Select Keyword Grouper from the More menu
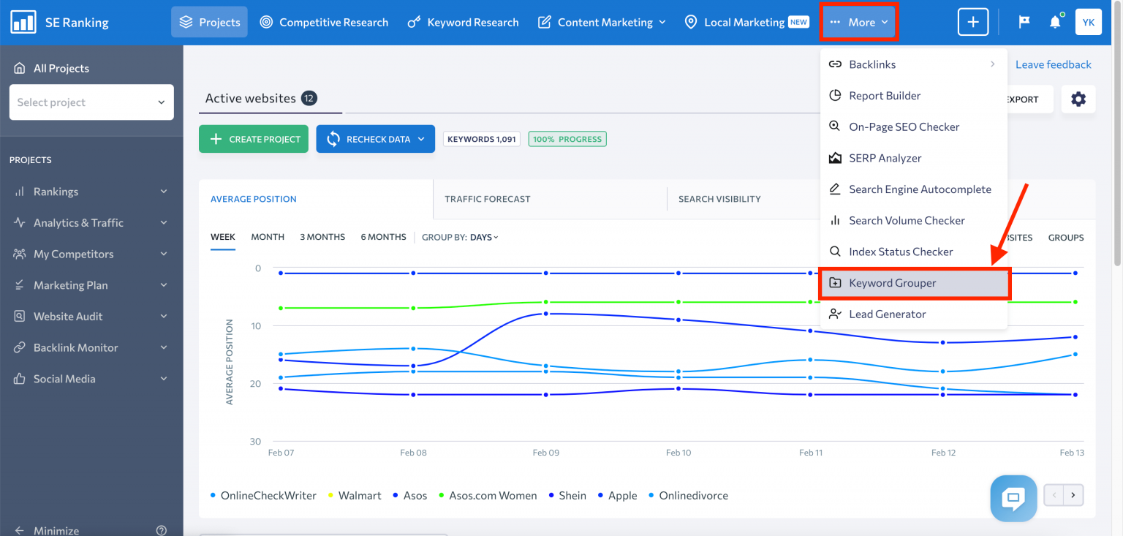The image size is (1123, 536). point(893,283)
